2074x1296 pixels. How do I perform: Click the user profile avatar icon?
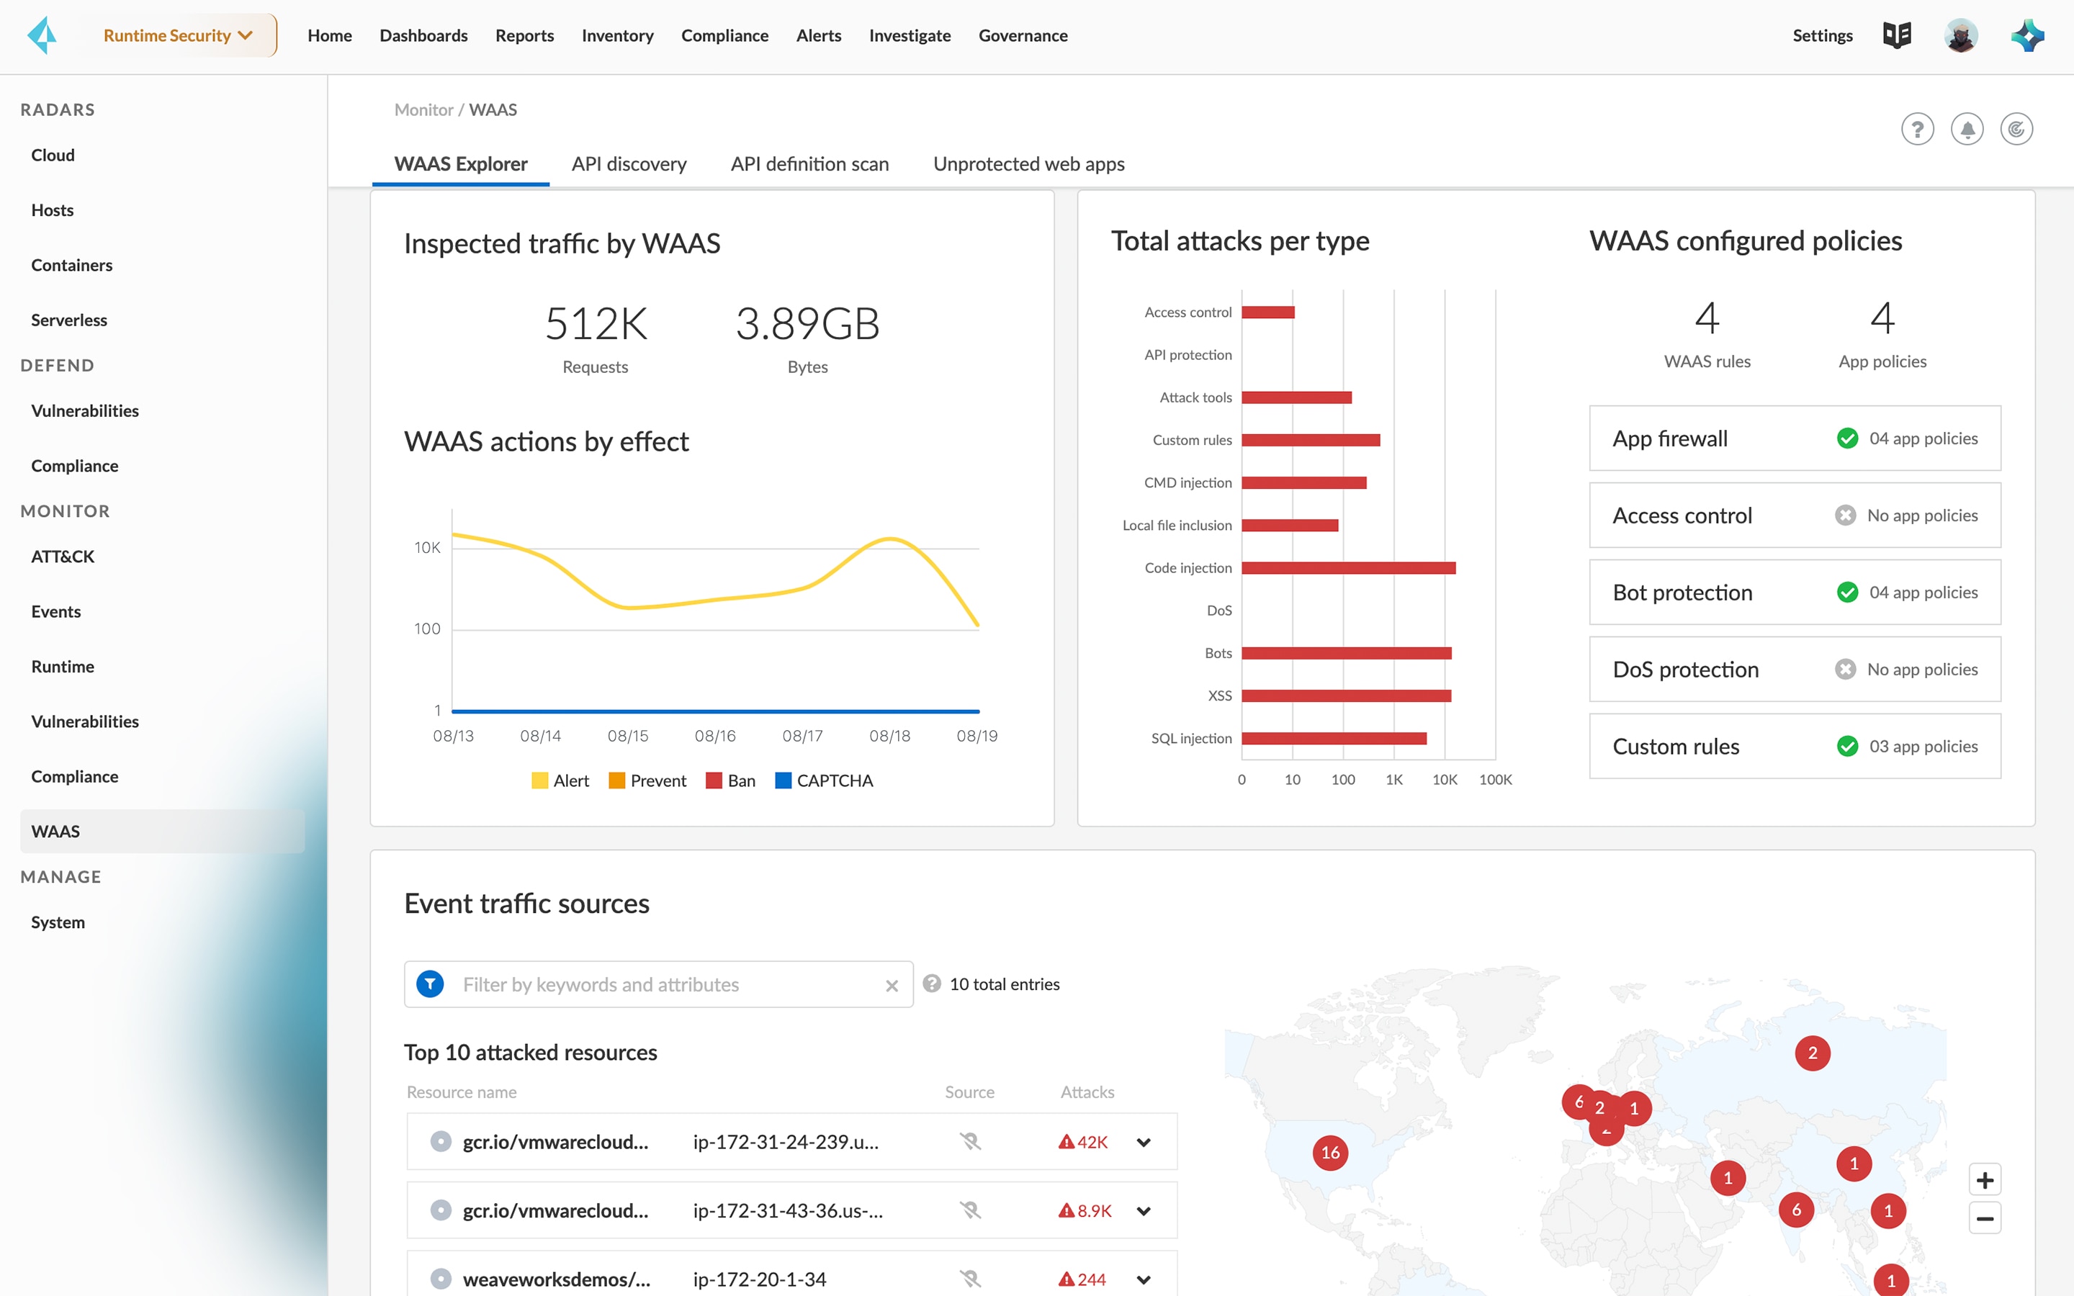pyautogui.click(x=1962, y=36)
